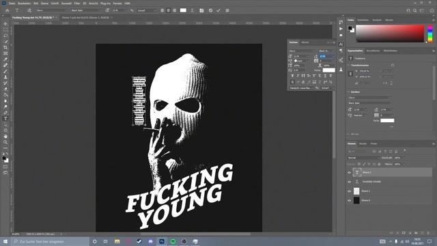
Task: Select the Eraser tool
Action: click(5, 89)
